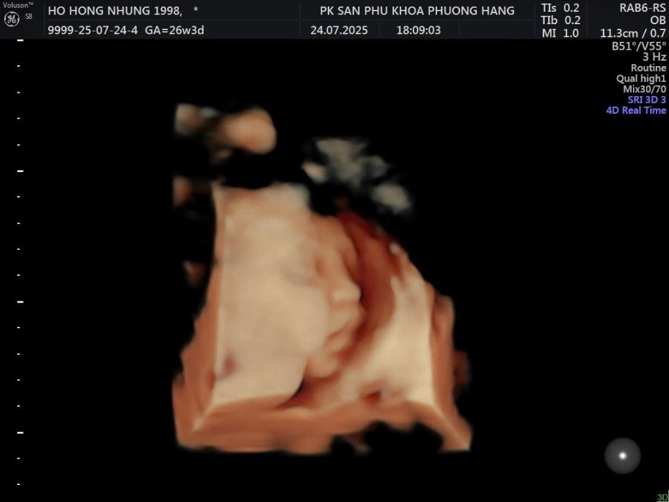This screenshot has height=502, width=669.
Task: Click the asterisk next to patient name
Action: point(195,10)
